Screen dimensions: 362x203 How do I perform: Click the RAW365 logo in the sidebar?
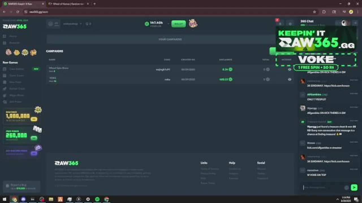(x=14, y=26)
